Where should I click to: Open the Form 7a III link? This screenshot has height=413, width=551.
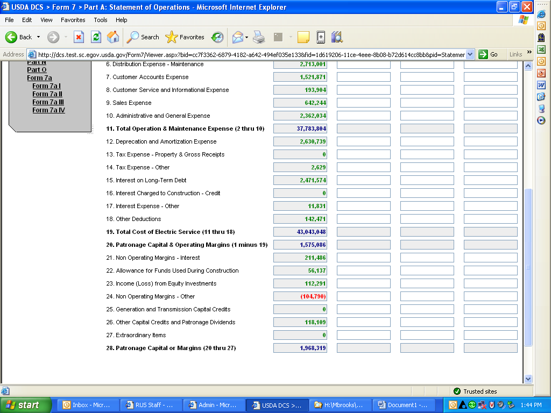click(48, 102)
